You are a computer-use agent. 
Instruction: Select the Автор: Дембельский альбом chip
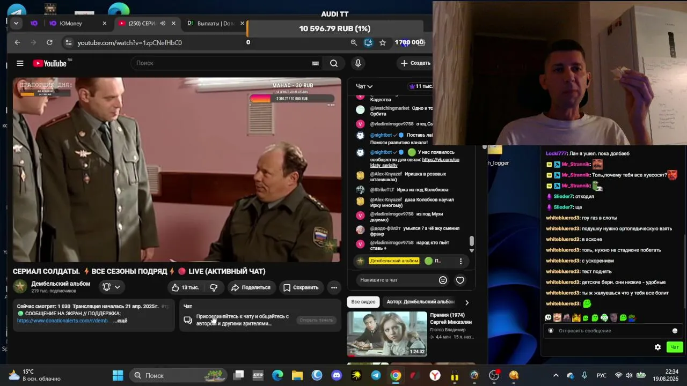420,302
